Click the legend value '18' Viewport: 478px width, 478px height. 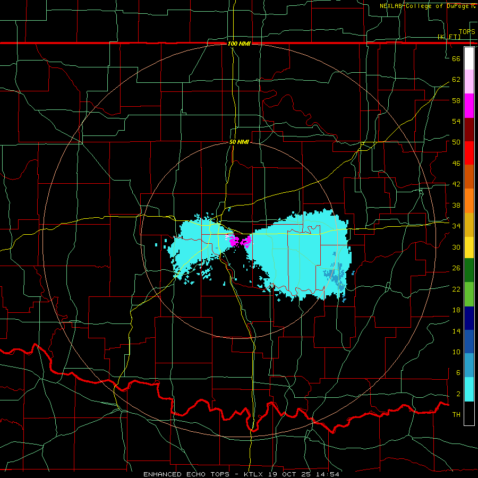click(456, 310)
